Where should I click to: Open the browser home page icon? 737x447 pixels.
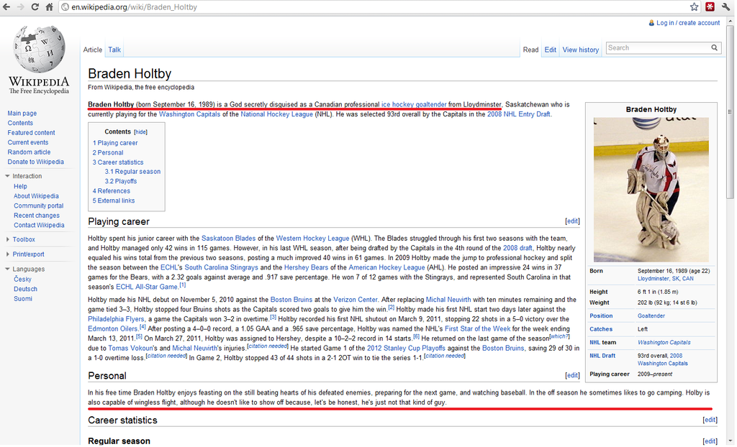tap(50, 7)
